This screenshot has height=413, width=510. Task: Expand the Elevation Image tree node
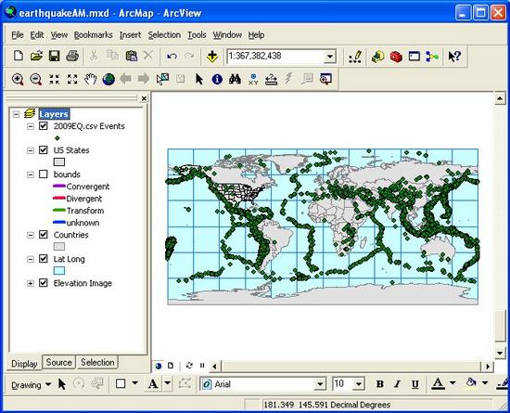tap(31, 283)
